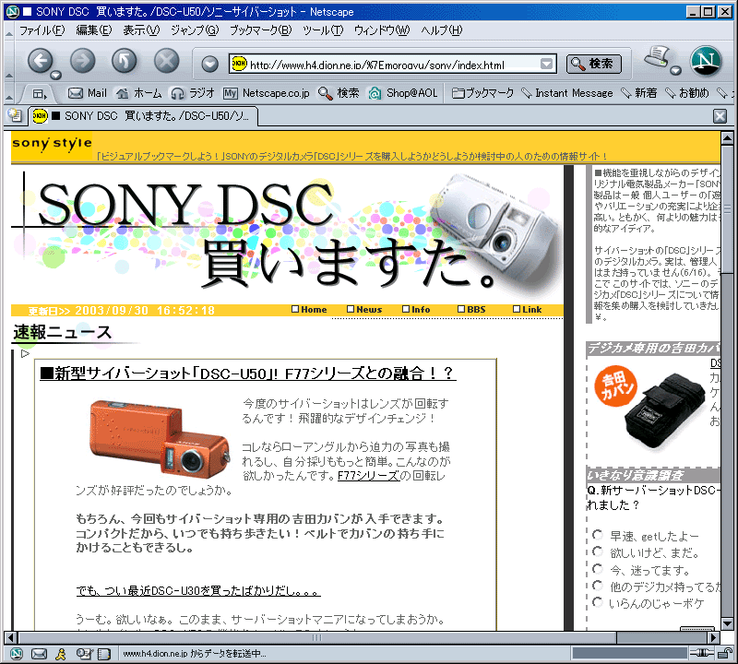
Task: Go to ホーム home page shortcut
Action: click(139, 93)
